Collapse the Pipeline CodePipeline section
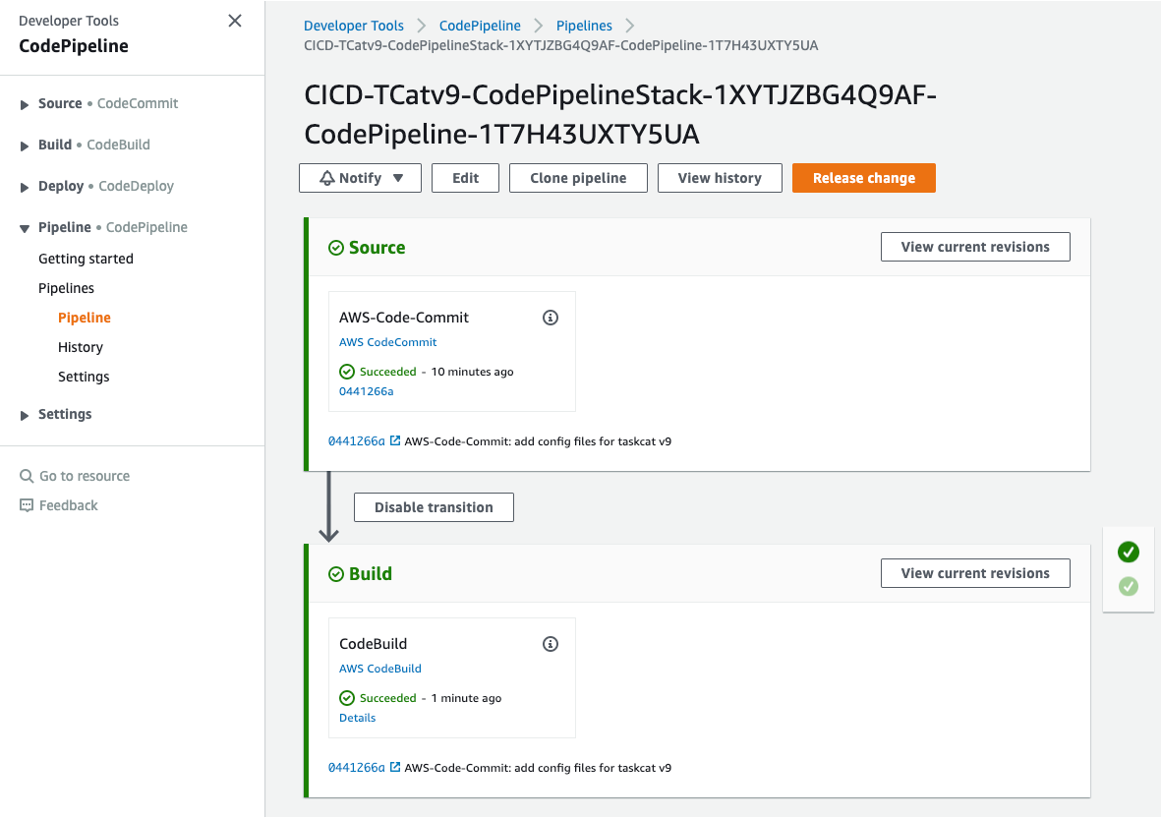This screenshot has height=818, width=1161. pos(25,228)
